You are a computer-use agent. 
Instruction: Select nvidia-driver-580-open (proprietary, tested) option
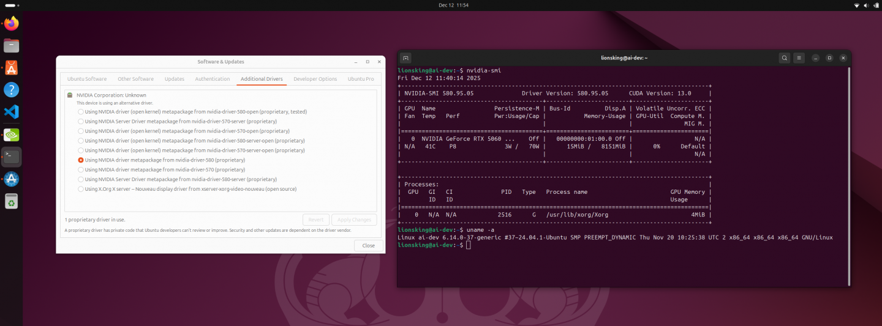[x=81, y=112]
